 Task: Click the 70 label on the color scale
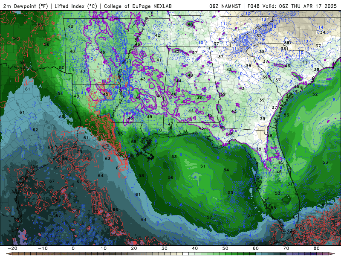[x=286, y=248]
